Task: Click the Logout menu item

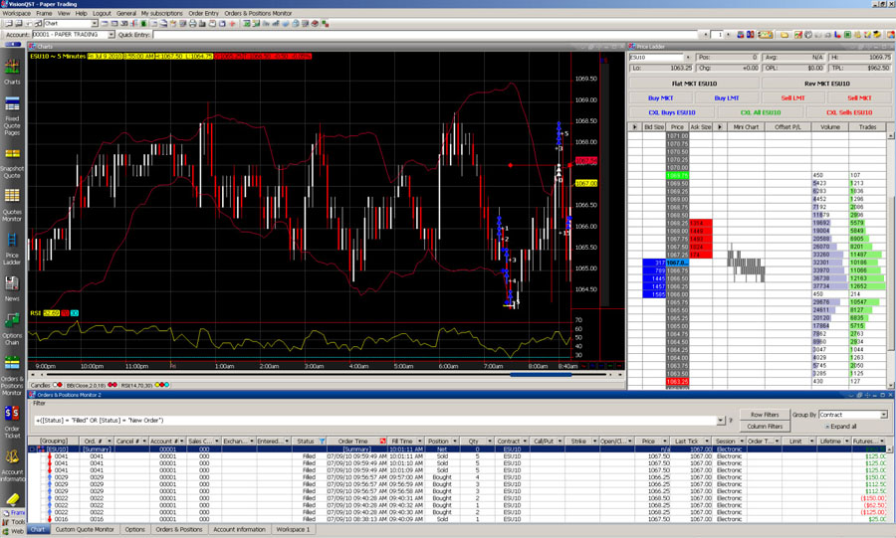Action: click(102, 13)
